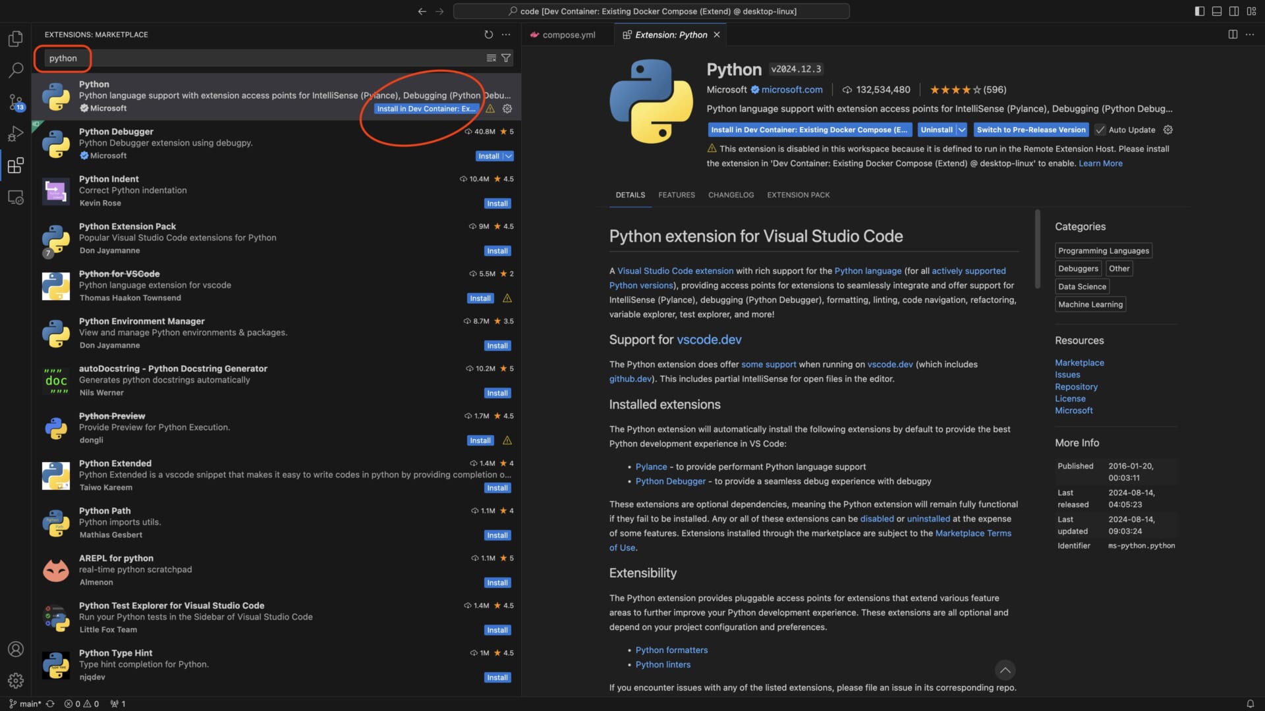The width and height of the screenshot is (1265, 711).
Task: Open the EXTENSION PACK tab
Action: 799,195
